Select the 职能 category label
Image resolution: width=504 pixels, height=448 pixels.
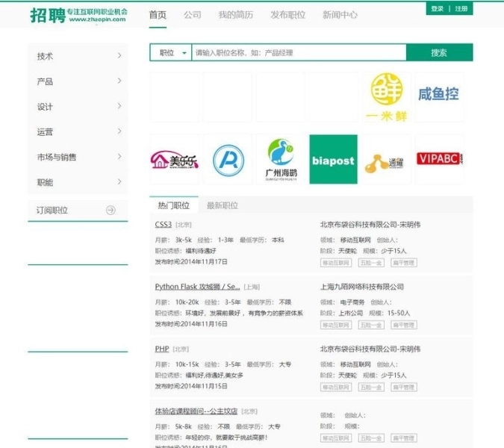(45, 182)
